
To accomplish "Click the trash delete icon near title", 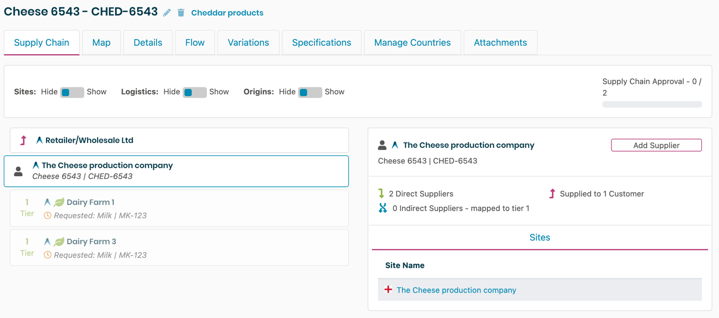I will coord(181,13).
